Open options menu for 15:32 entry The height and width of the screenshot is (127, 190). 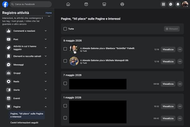(180, 106)
